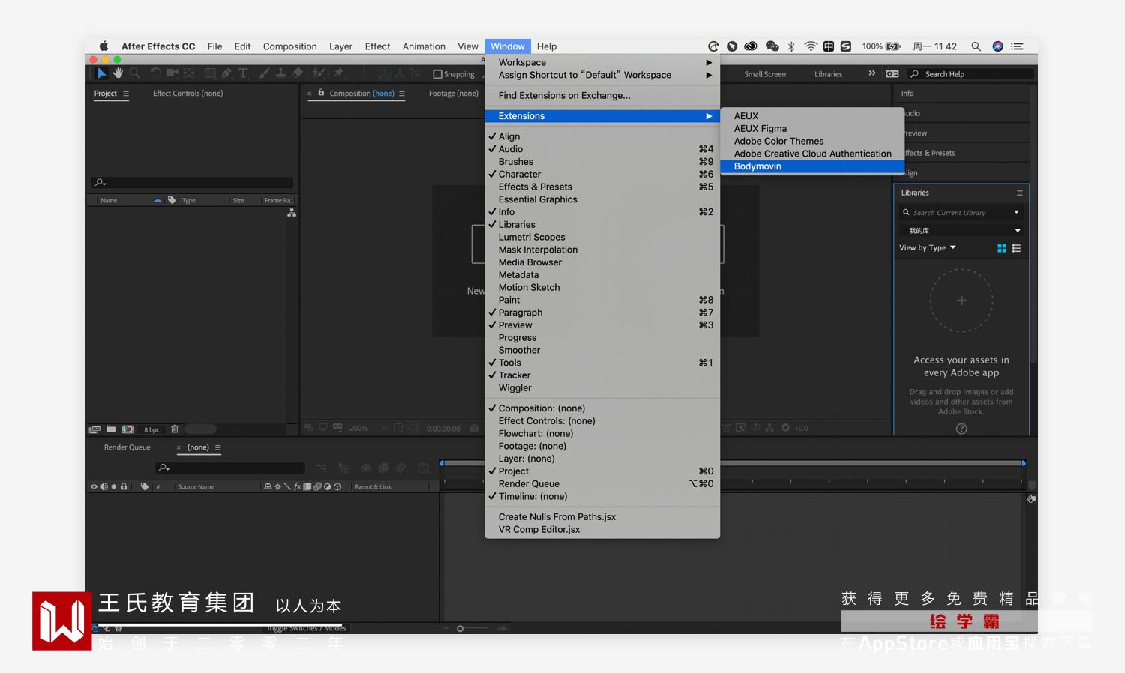
Task: Choose Adobe Color Themes extension
Action: pyautogui.click(x=812, y=141)
